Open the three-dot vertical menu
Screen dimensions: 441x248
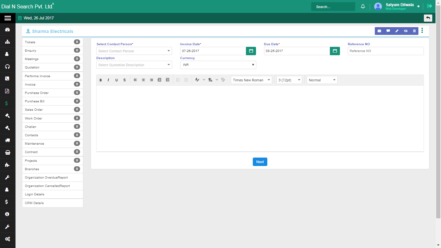click(x=422, y=31)
